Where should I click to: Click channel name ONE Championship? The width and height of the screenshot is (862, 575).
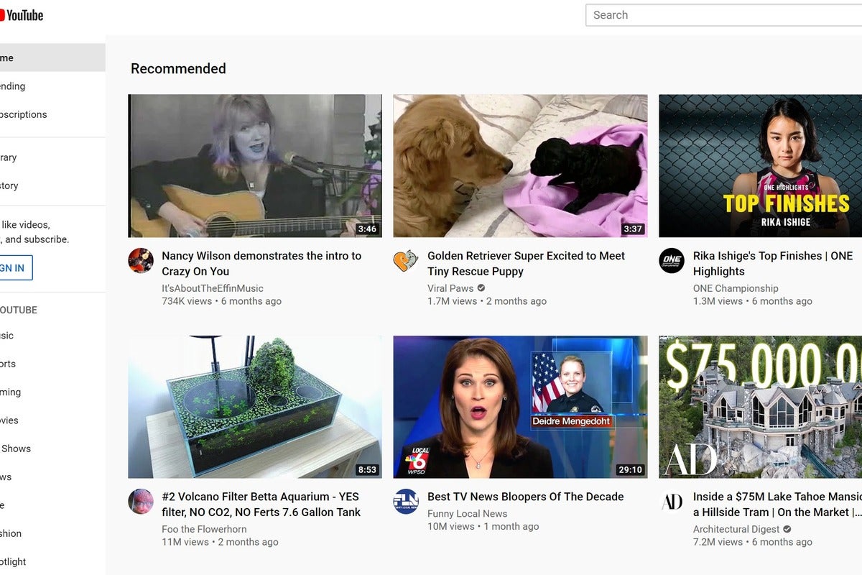(736, 288)
